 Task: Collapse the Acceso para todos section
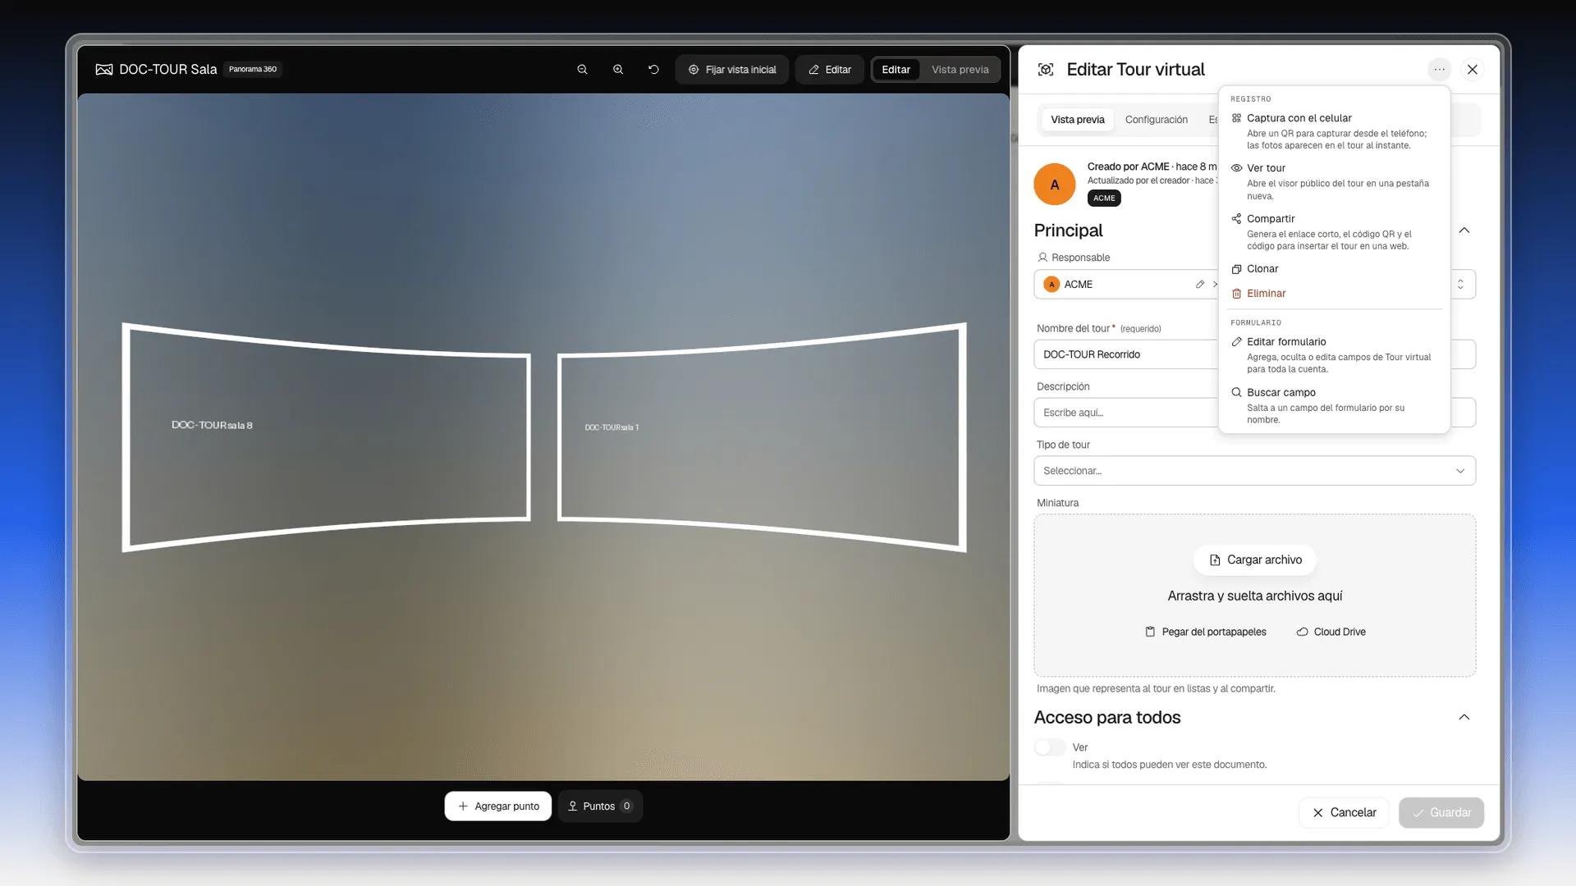click(1464, 718)
